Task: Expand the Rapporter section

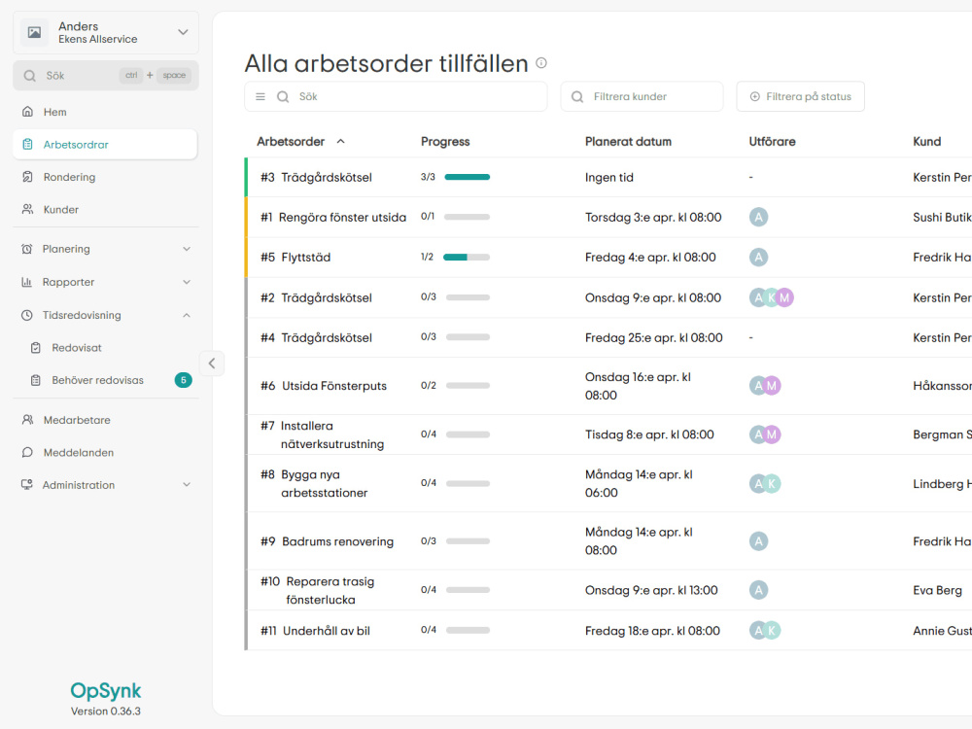Action: click(x=105, y=282)
